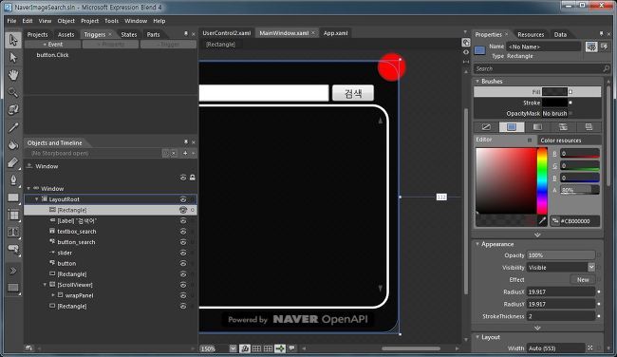Select the Paint Bucket tool
The height and width of the screenshot is (357, 617).
13,145
